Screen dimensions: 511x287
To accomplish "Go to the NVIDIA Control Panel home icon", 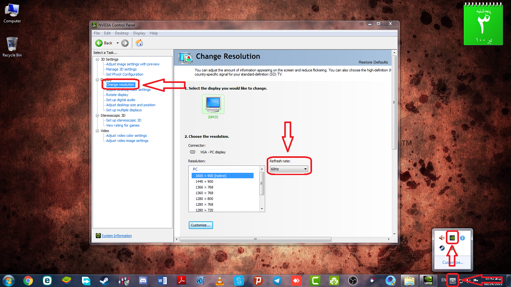I will coord(139,43).
